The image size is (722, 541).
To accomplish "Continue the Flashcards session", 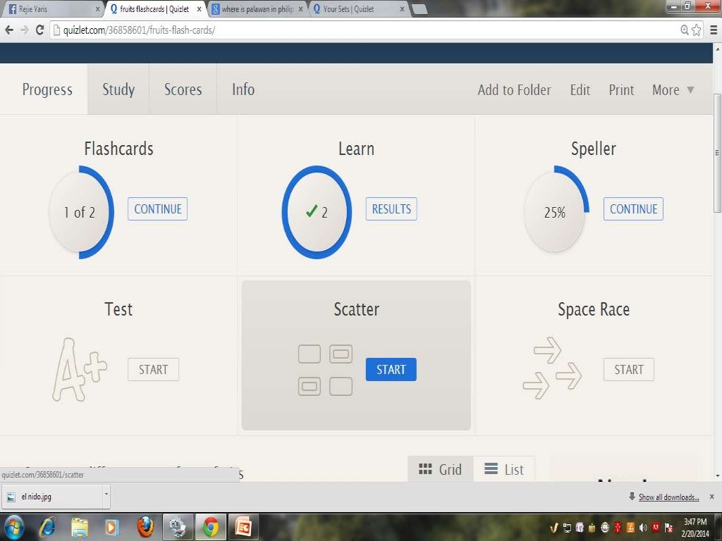I will pyautogui.click(x=157, y=209).
